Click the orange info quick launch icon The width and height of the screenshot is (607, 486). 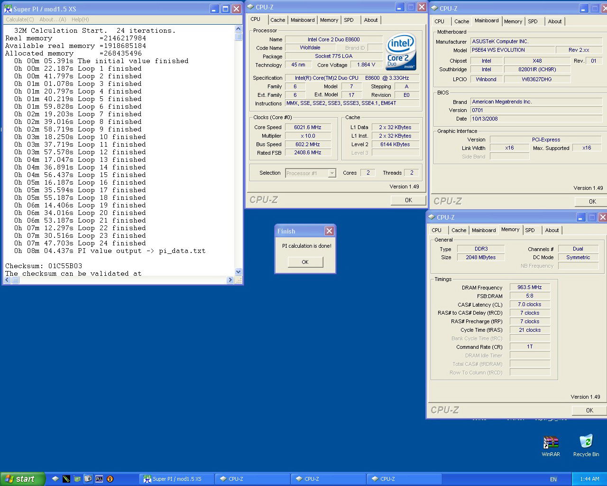click(110, 479)
